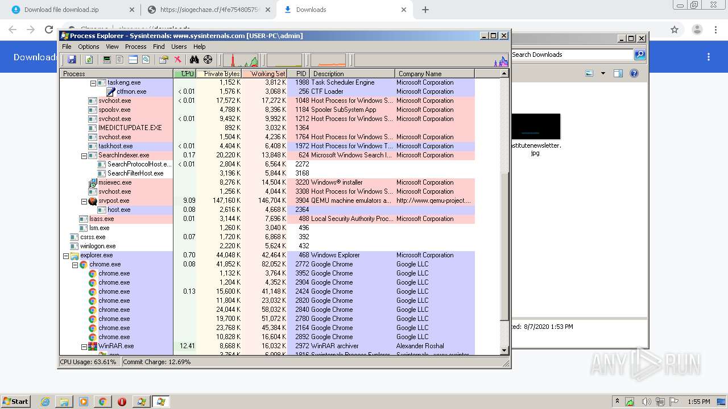Bookmark this page with the star icon
728x409 pixels.
[675, 30]
